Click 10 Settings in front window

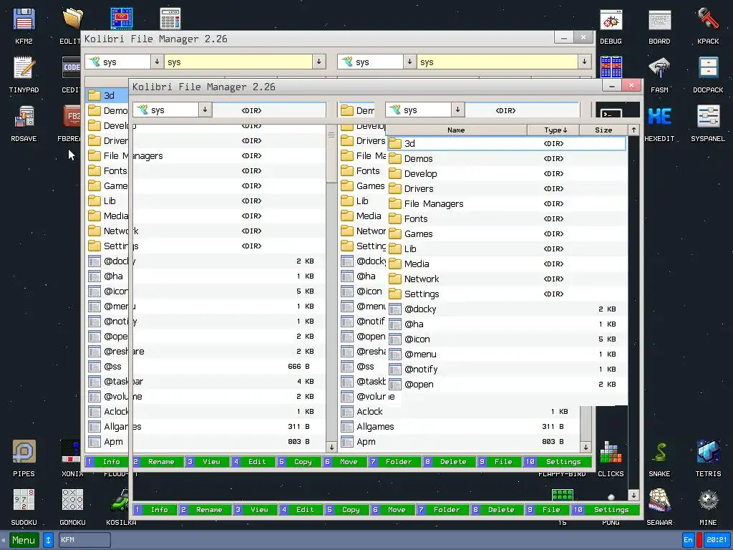pos(606,510)
